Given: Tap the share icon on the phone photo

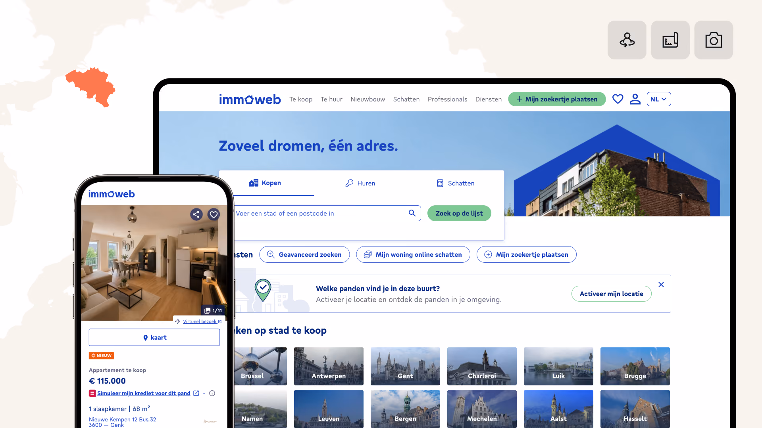Looking at the screenshot, I should [196, 214].
